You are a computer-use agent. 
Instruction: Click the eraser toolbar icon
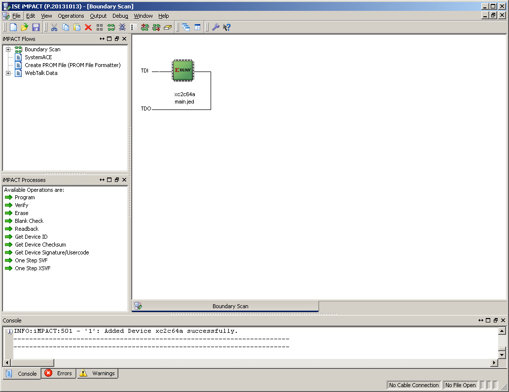168,27
